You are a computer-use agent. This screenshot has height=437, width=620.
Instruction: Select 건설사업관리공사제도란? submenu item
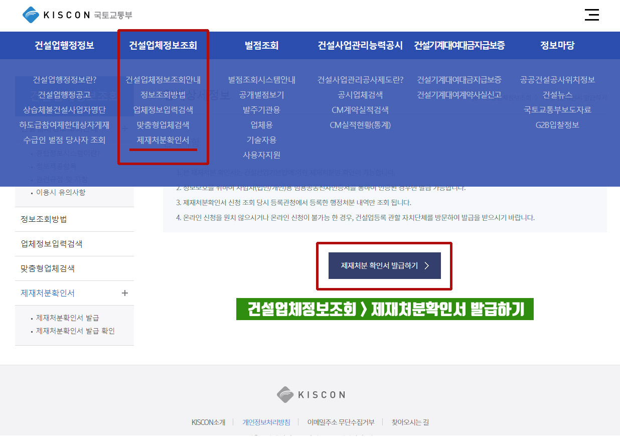pyautogui.click(x=360, y=80)
